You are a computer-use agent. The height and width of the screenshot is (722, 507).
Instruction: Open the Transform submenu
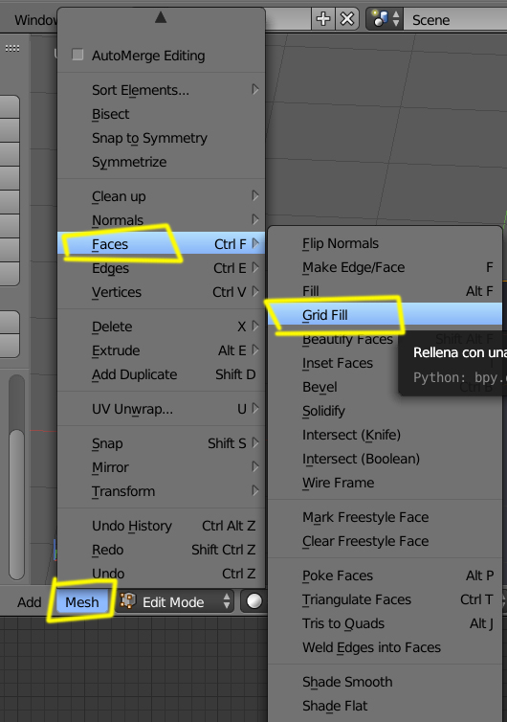(x=161, y=491)
